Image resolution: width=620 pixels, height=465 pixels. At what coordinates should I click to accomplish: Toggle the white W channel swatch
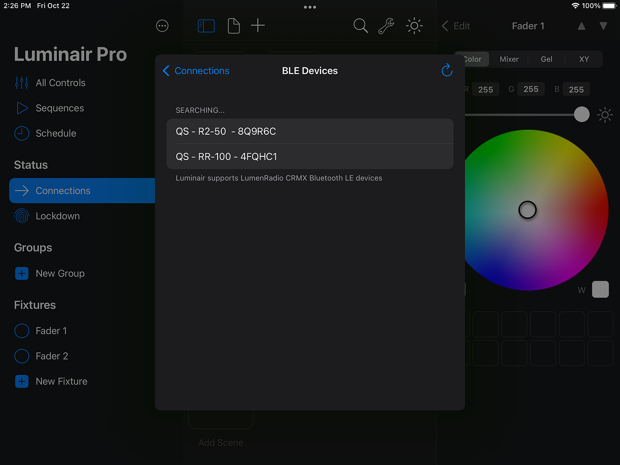[x=600, y=289]
